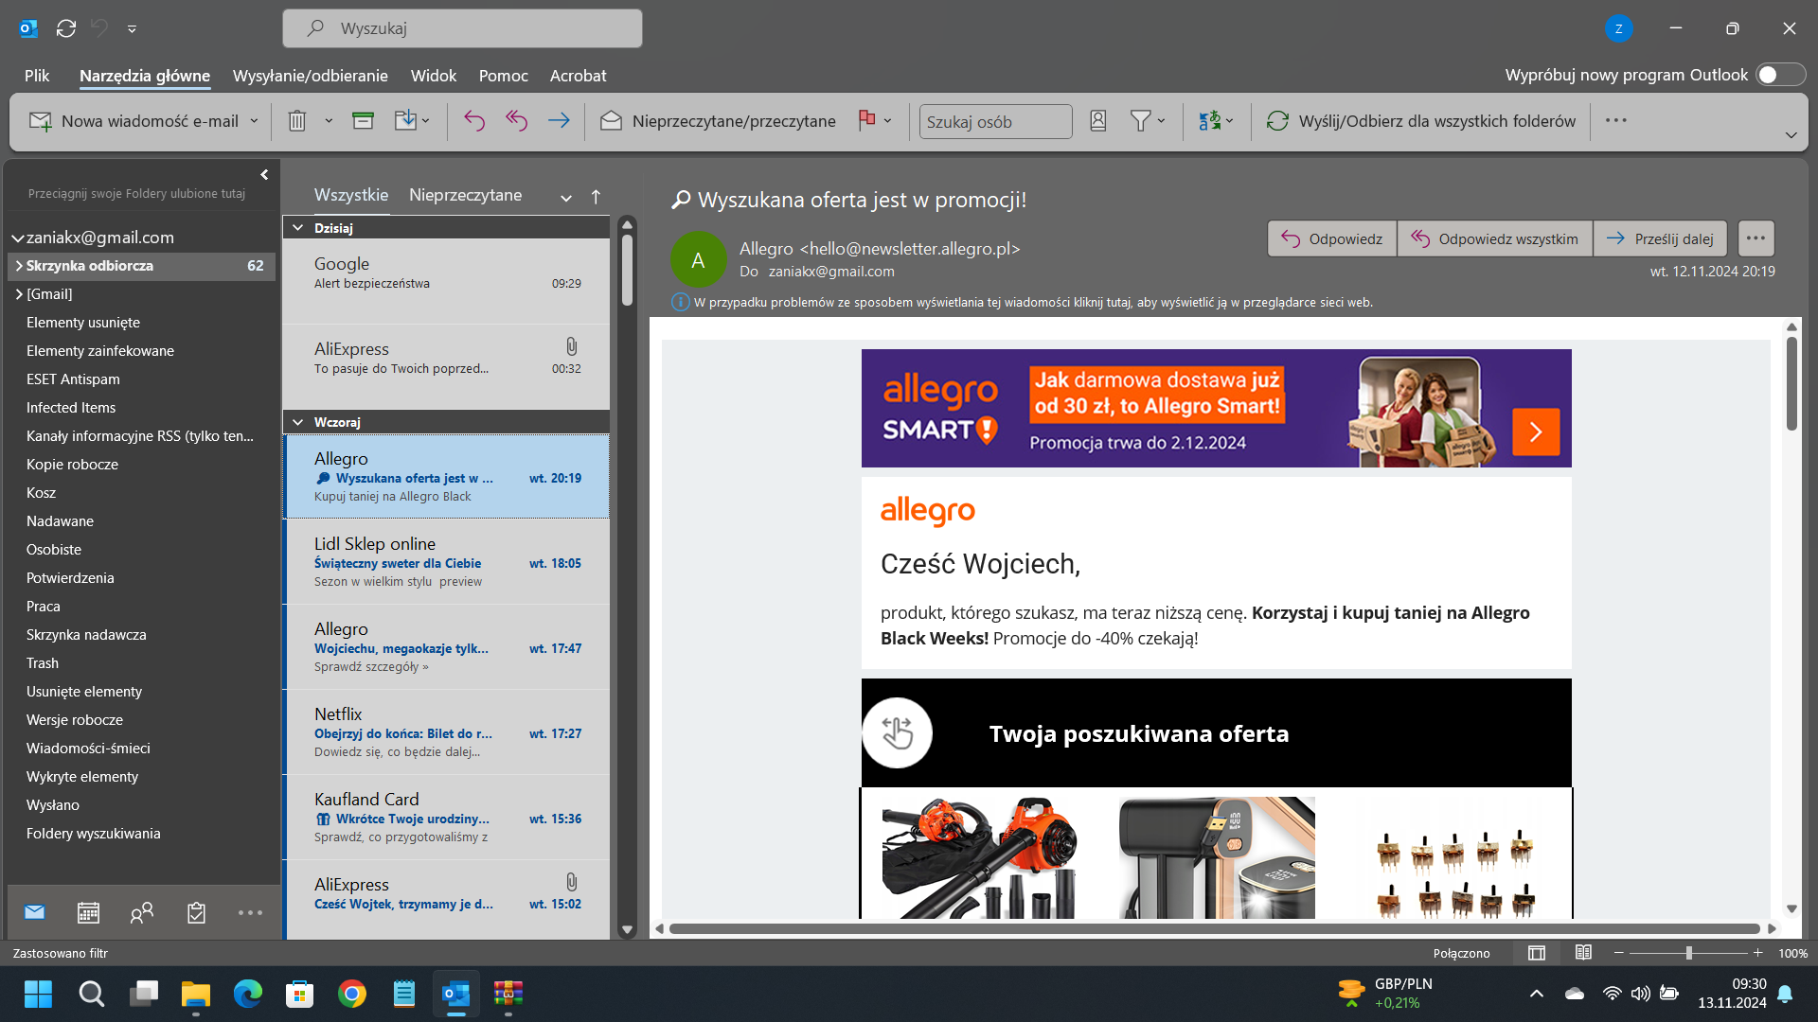The height and width of the screenshot is (1022, 1818).
Task: Open Mail view in navigation bar
Action: [x=35, y=912]
